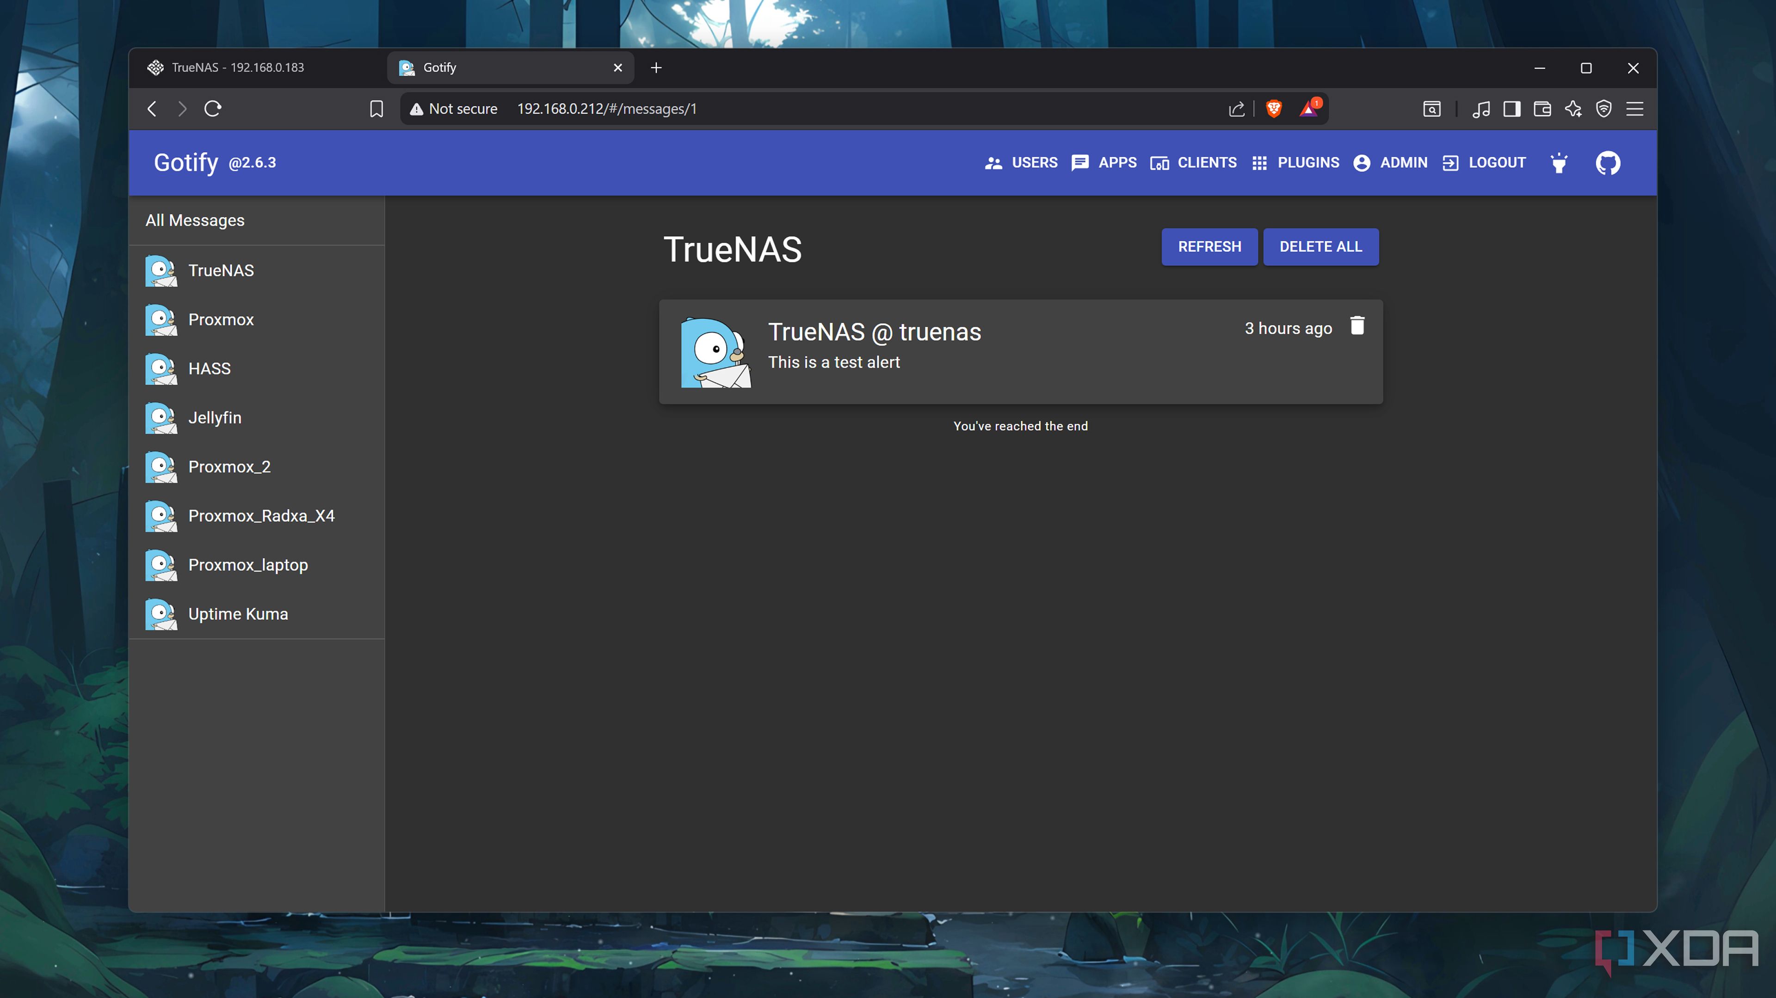Open the Brave VPN shield icon
This screenshot has height=998, width=1776.
1603,109
